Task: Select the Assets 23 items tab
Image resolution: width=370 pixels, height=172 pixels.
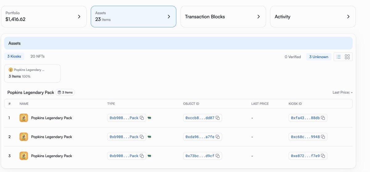Action: 134,17
